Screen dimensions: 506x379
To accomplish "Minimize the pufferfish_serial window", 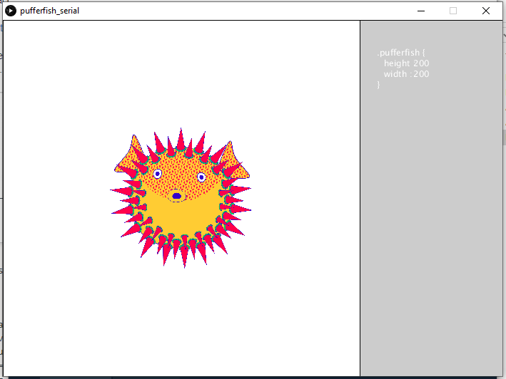I will click(x=420, y=11).
